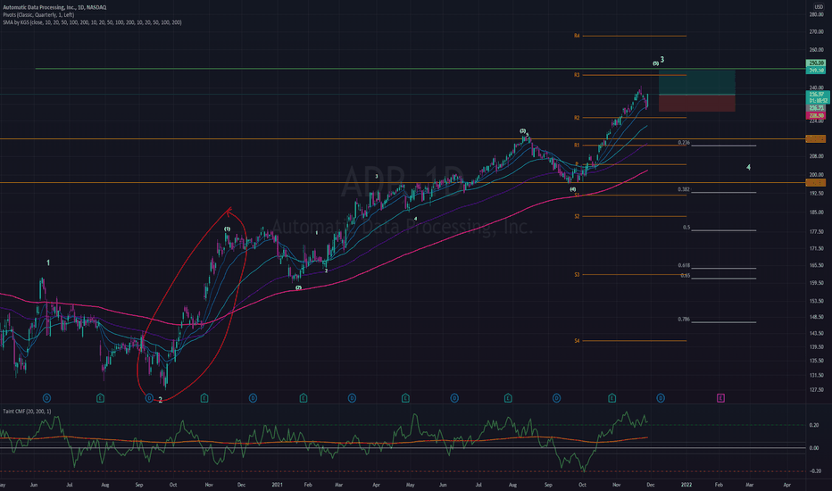832x491 pixels.
Task: Select the Taint CMF (20, 200, 1) legend
Action: click(27, 412)
